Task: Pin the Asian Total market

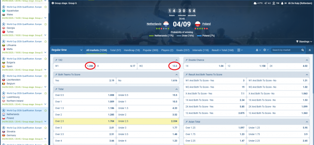Action: coord(187,122)
